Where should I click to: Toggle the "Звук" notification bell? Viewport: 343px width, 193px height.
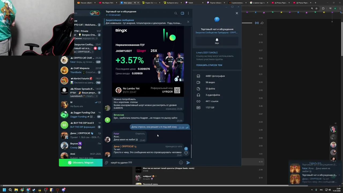click(217, 41)
